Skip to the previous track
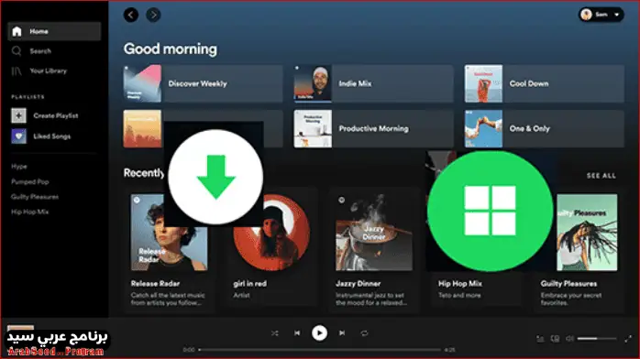The height and width of the screenshot is (359, 640). point(297,333)
